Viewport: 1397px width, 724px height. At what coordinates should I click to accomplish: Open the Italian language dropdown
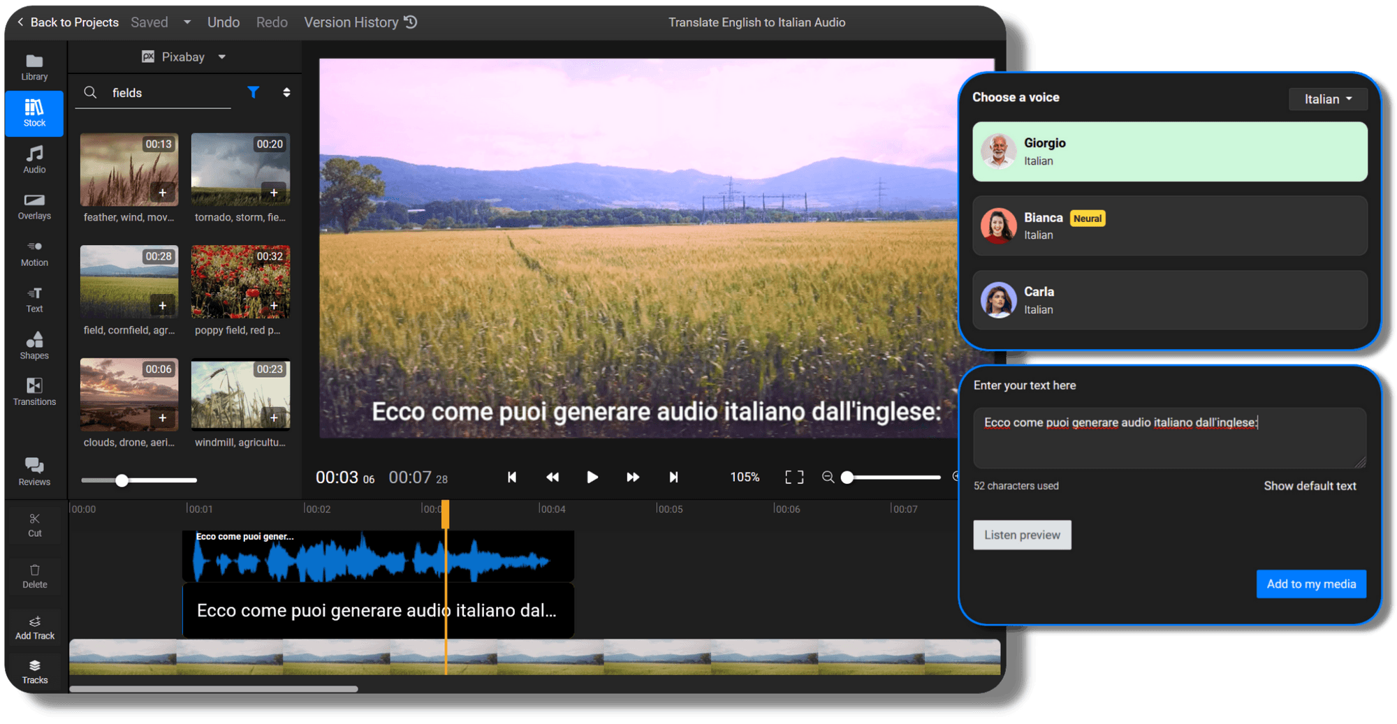pos(1327,98)
